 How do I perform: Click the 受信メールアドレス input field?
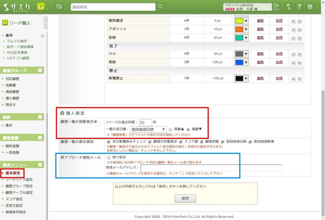211,168
